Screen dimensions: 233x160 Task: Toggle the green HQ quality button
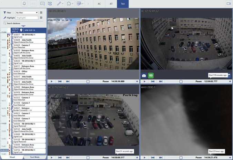click(151, 75)
